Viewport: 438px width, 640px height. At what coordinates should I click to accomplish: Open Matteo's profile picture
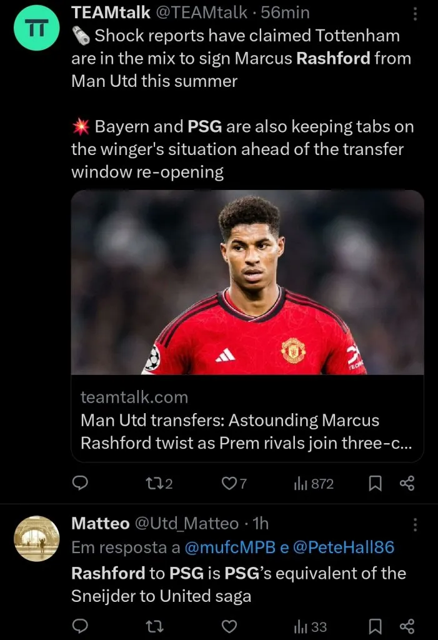(37, 537)
